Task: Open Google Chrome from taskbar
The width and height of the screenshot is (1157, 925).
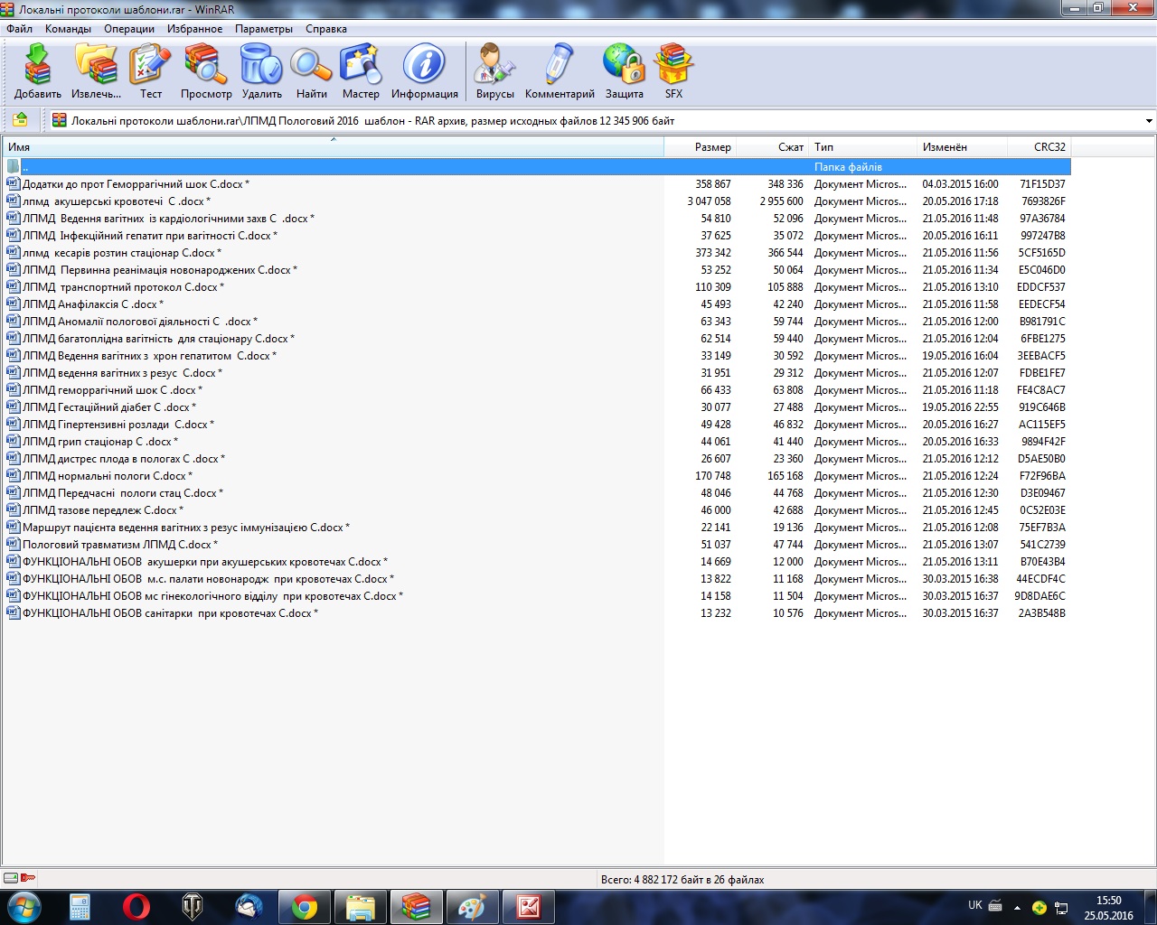Action: 305,907
